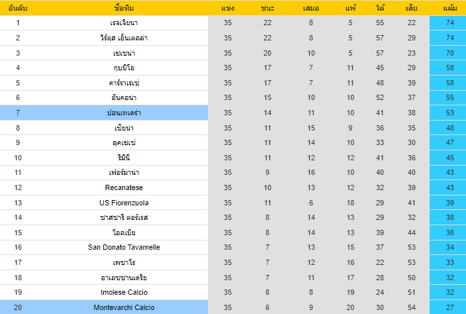This screenshot has width=466, height=314.
Task: Click the Montevarchi Calcio team row
Action: click(x=124, y=307)
